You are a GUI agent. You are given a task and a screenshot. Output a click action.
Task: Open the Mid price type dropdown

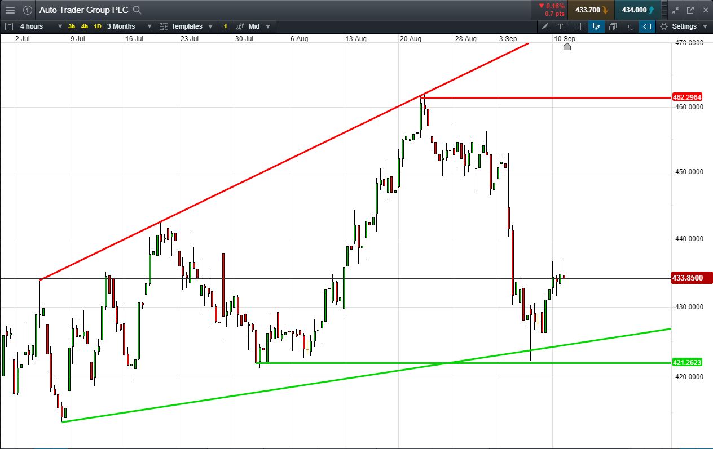[x=254, y=26]
